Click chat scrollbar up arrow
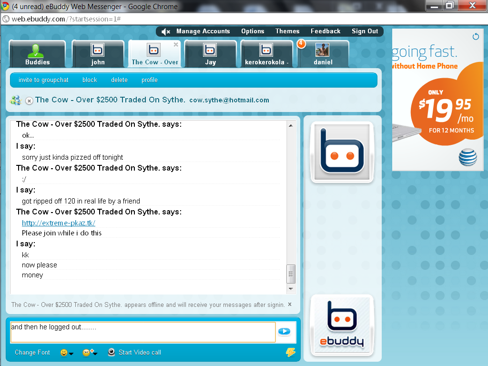488x366 pixels. click(x=291, y=125)
